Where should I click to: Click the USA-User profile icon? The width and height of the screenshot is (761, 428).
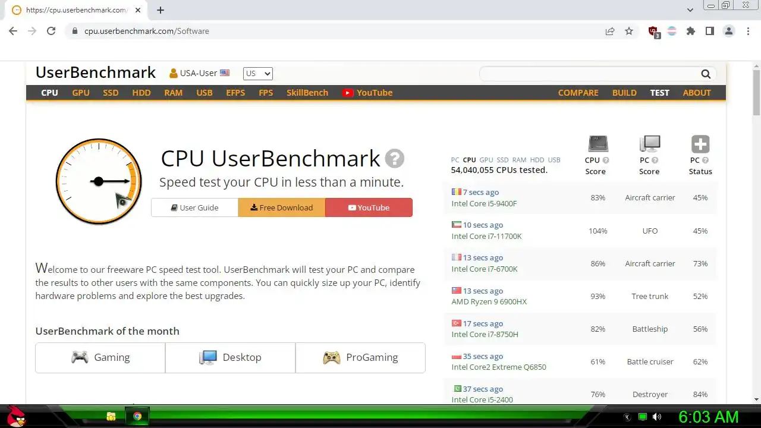[174, 73]
